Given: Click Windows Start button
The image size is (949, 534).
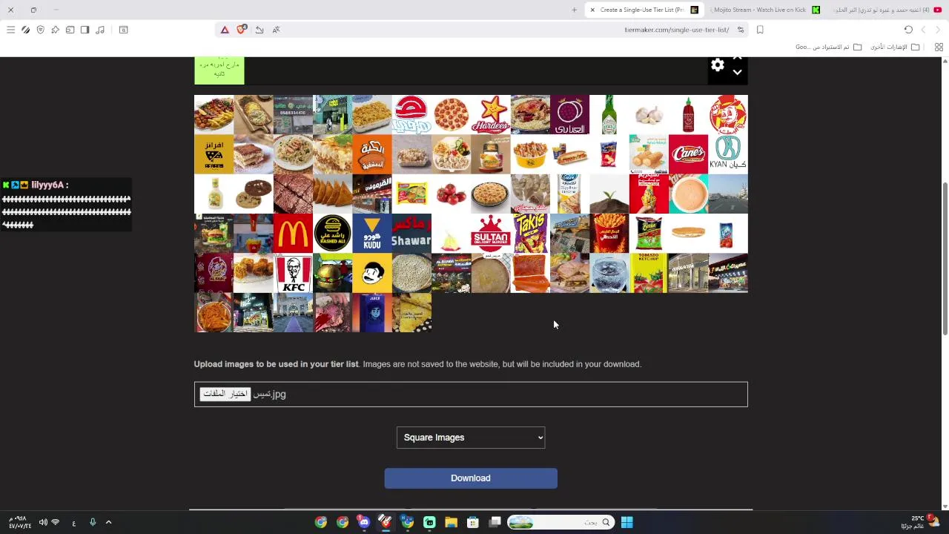Looking at the screenshot, I should click(626, 522).
